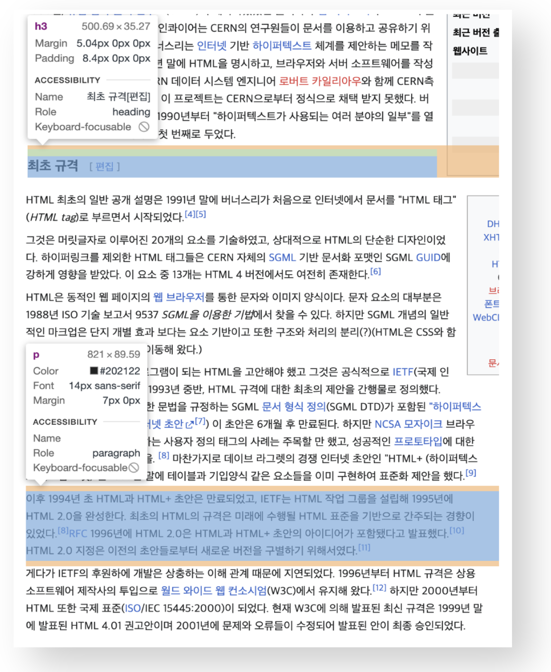
Task: Click the 웹사이트 label in the infobox
Action: (470, 51)
